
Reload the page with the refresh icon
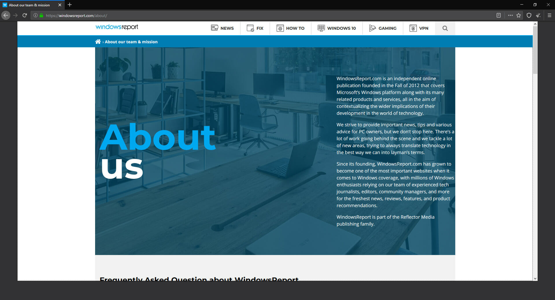25,15
